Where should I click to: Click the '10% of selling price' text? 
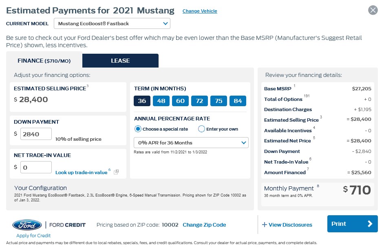click(x=78, y=139)
